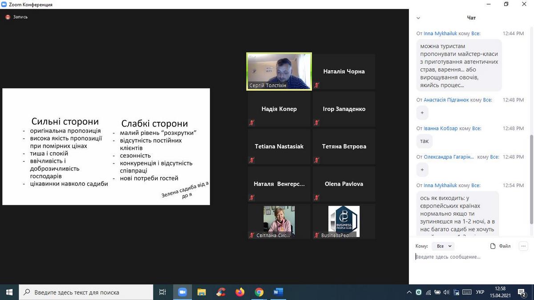Image resolution: width=534 pixels, height=300 pixels.
Task: Open the chat recipient dropdown 'Все'
Action: [444, 246]
